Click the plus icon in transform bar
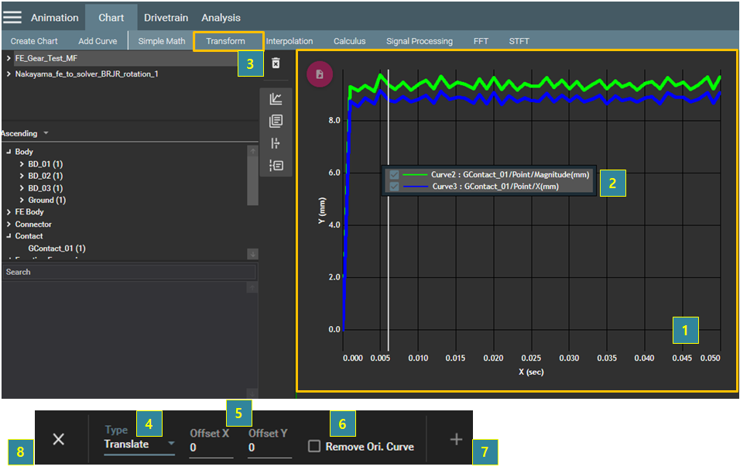This screenshot has height=470, width=740. [x=456, y=440]
